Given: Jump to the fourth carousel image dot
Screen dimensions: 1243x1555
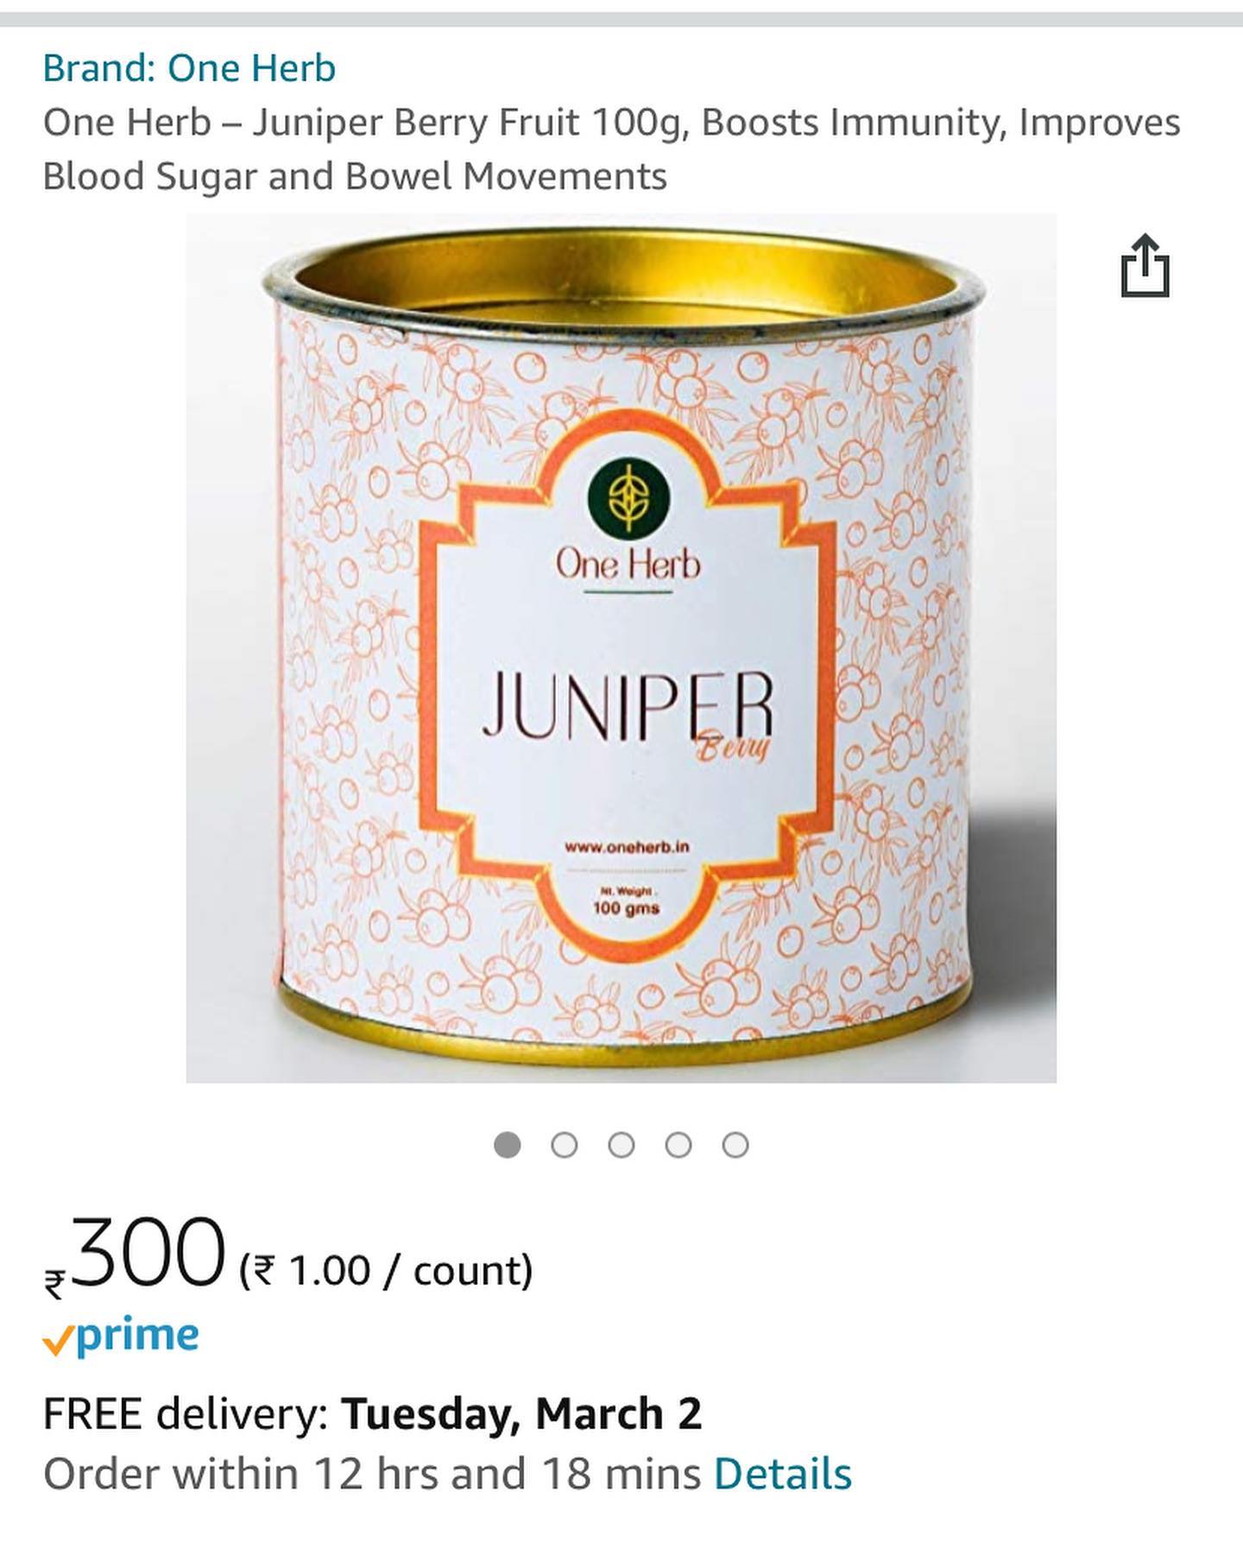Looking at the screenshot, I should (678, 1145).
